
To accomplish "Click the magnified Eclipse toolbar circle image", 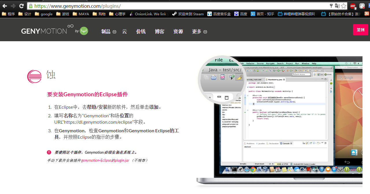I will [x=223, y=80].
